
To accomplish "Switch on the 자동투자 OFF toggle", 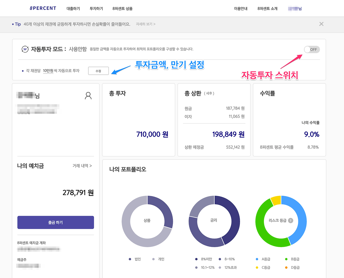I will coord(312,50).
